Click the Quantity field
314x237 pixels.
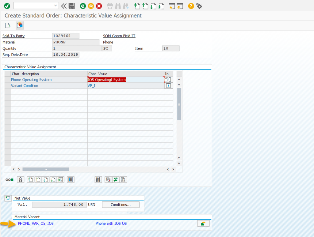pyautogui.click(x=77, y=48)
